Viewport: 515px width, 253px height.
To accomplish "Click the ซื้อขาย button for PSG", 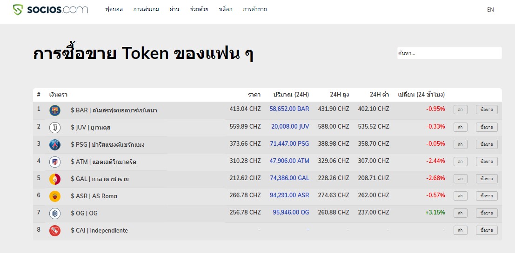I will coord(487,144).
